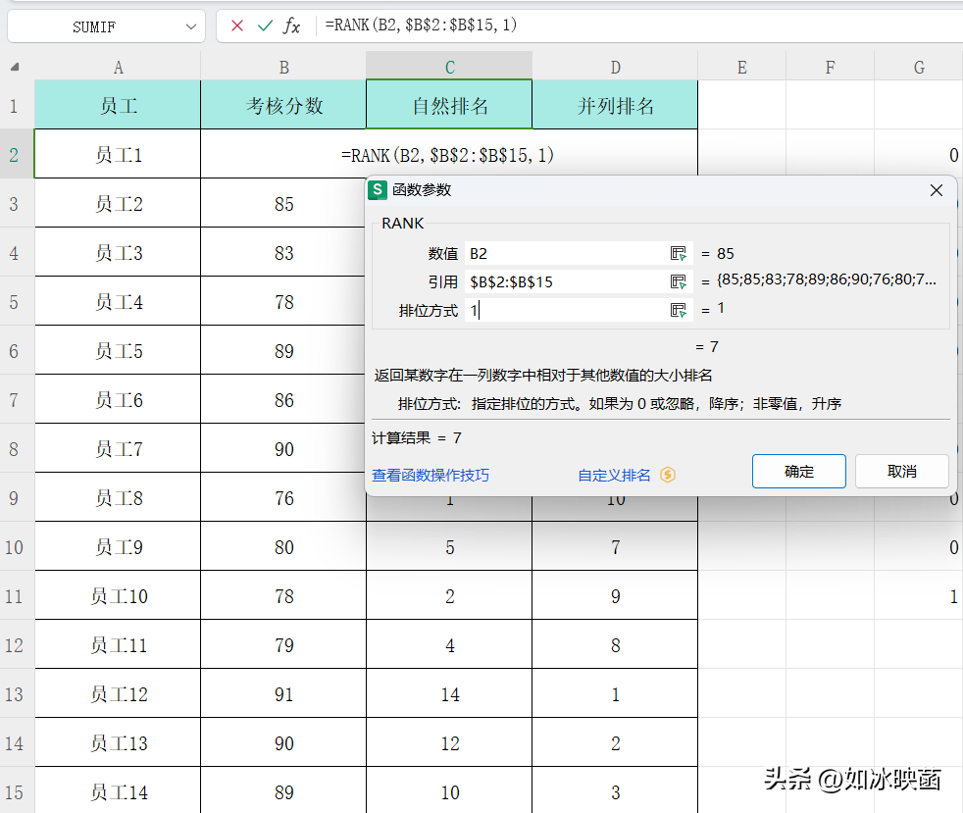This screenshot has height=813, width=963.
Task: Select column A header
Action: coord(118,67)
